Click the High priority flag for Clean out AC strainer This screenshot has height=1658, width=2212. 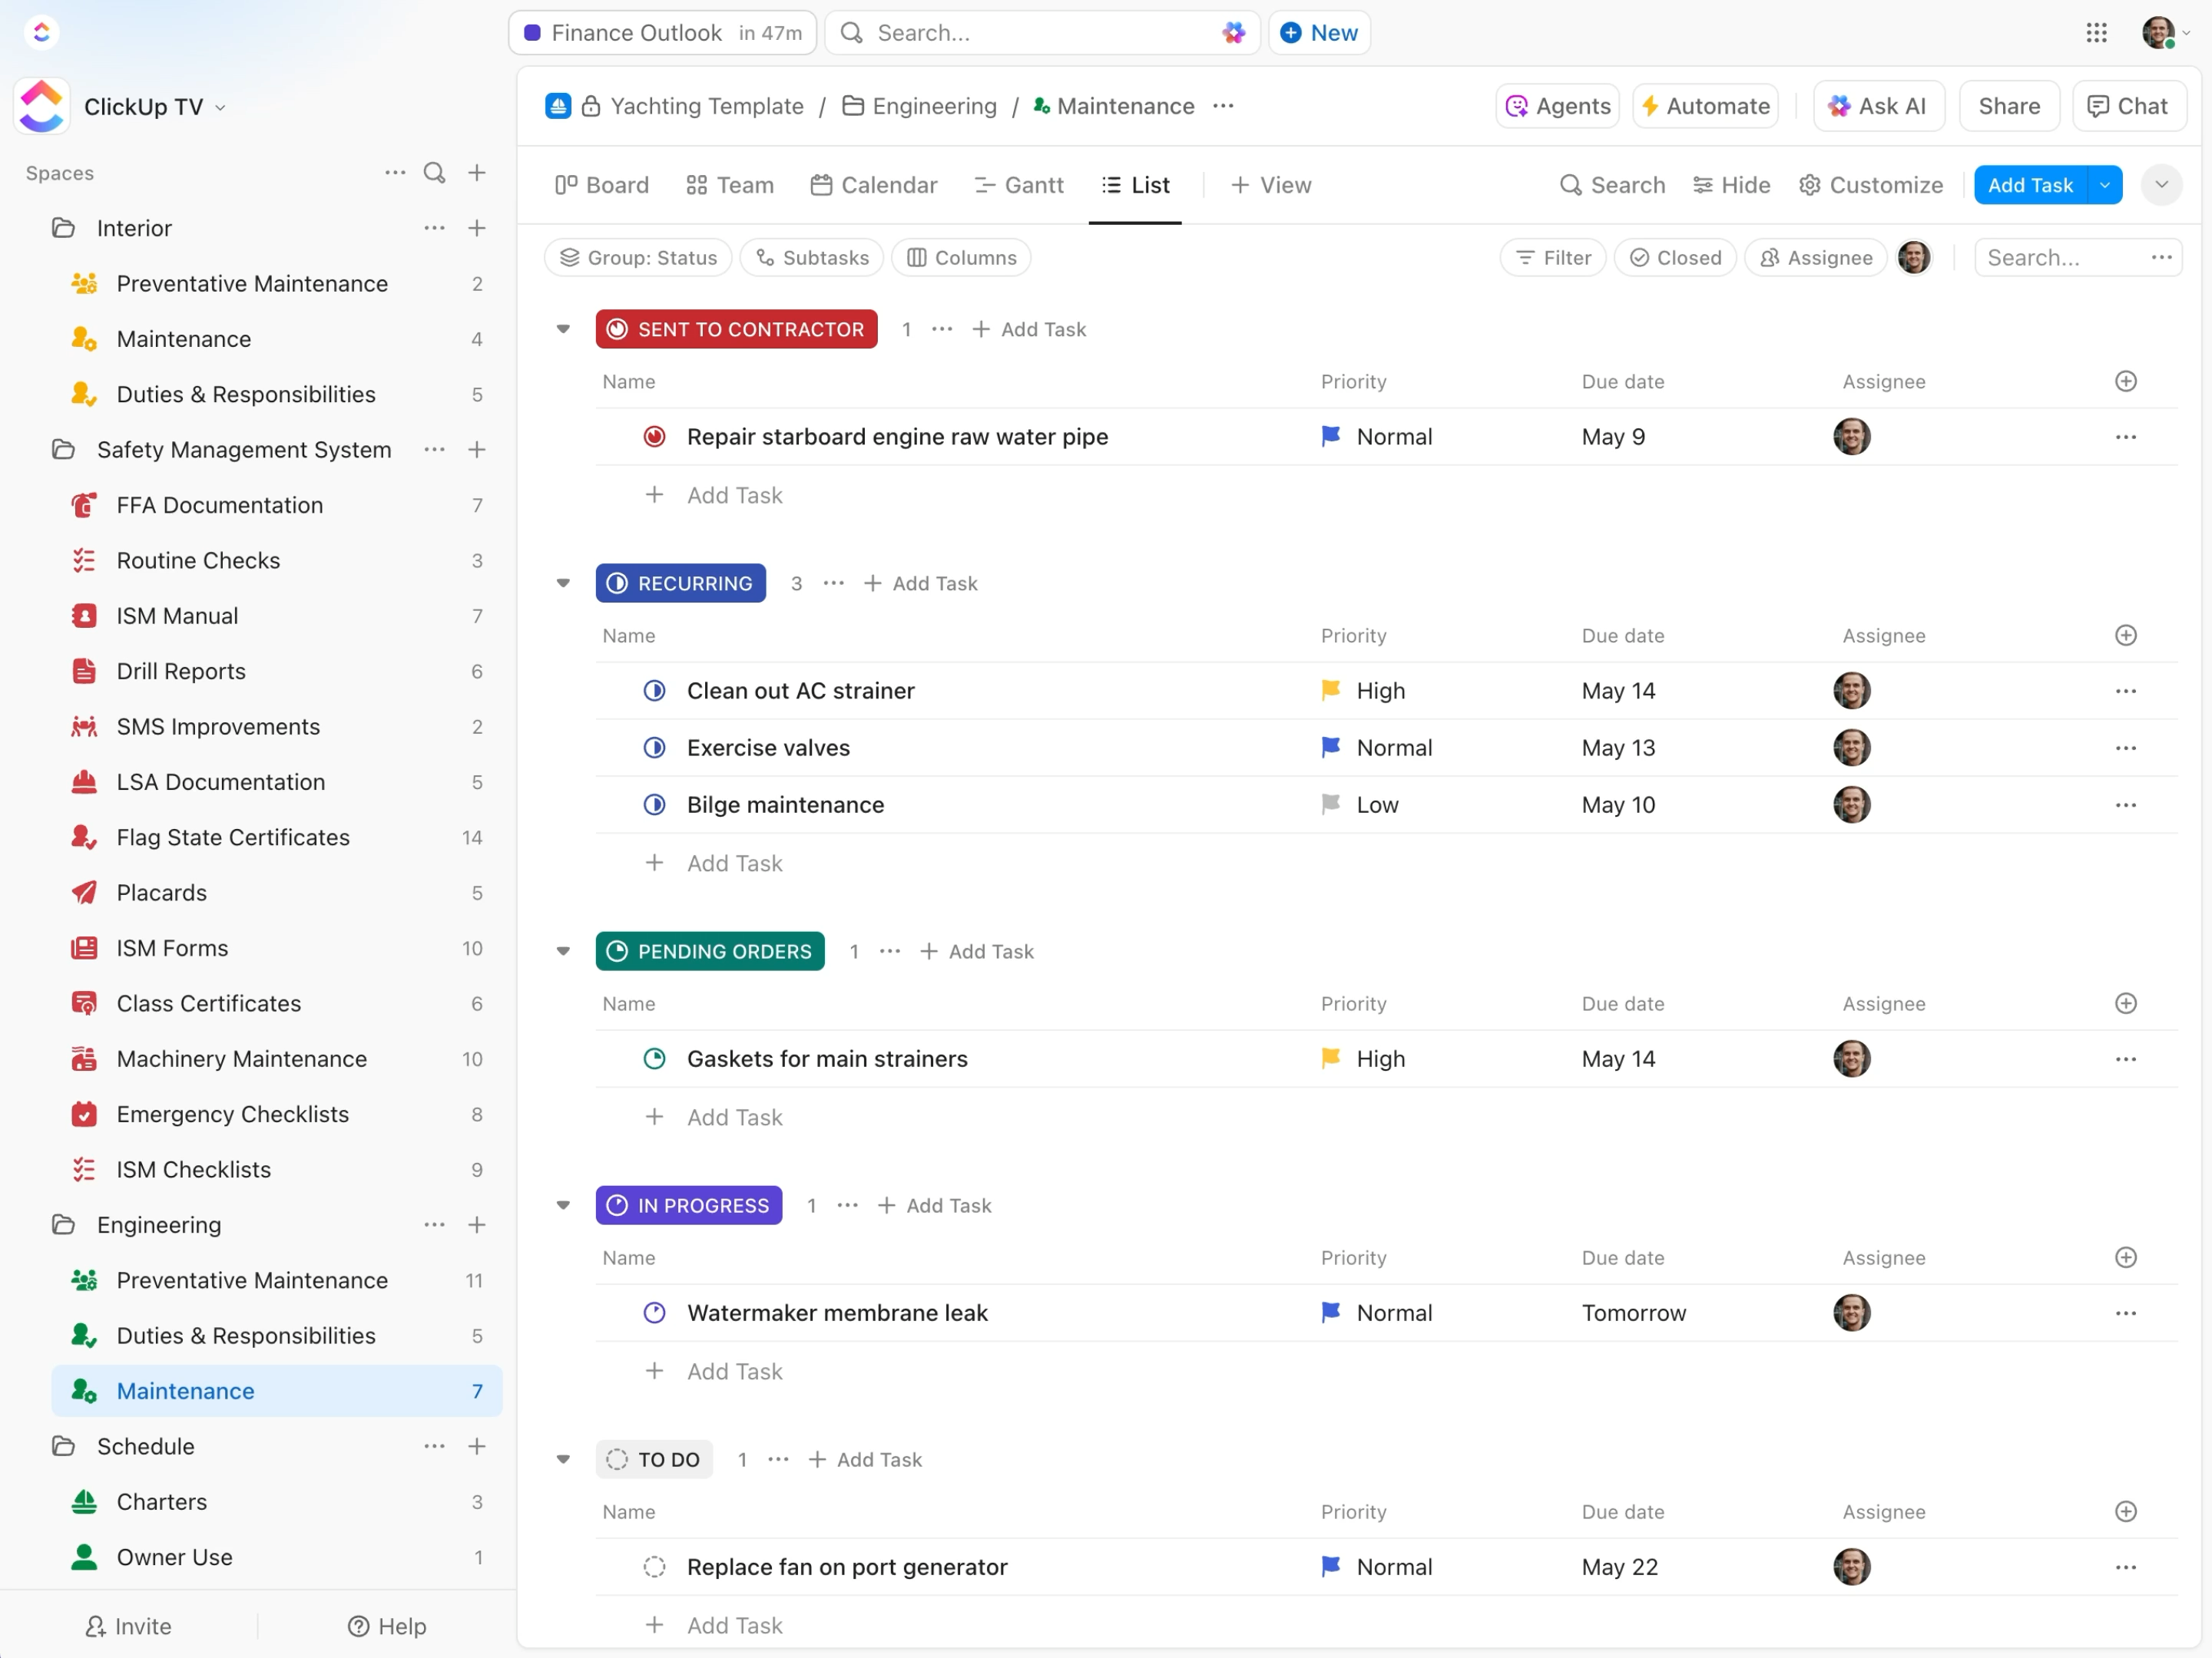(x=1331, y=691)
